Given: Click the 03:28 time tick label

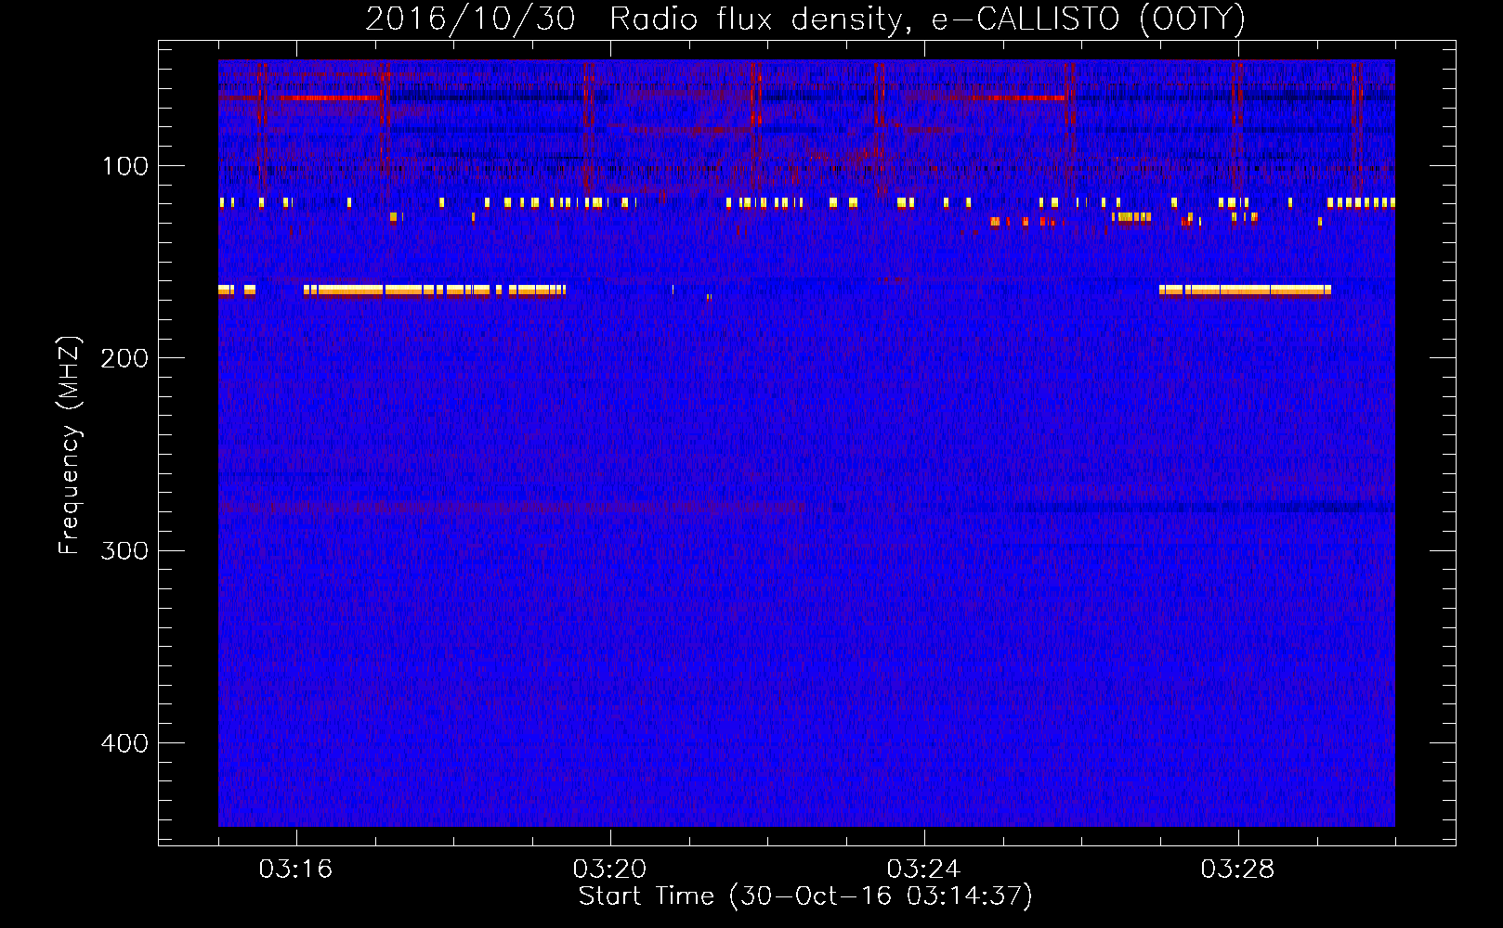Looking at the screenshot, I should pyautogui.click(x=1237, y=870).
